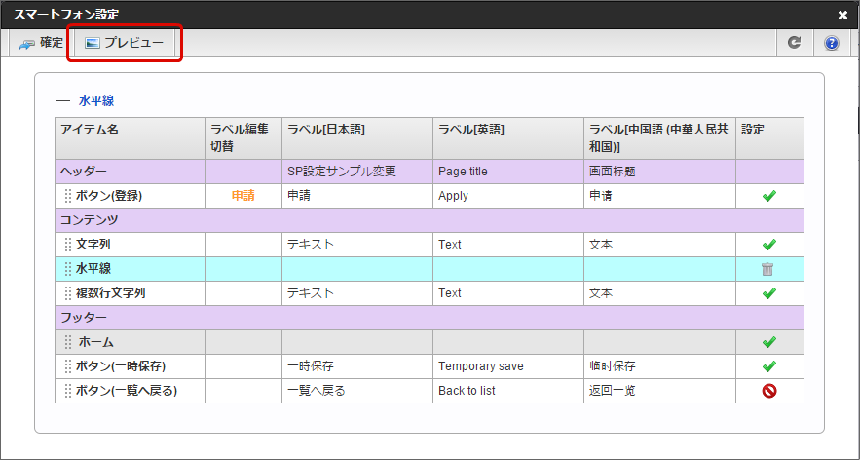Screen dimensions: 860x460
Task: Click the refresh icon in toolbar
Action: [x=794, y=43]
